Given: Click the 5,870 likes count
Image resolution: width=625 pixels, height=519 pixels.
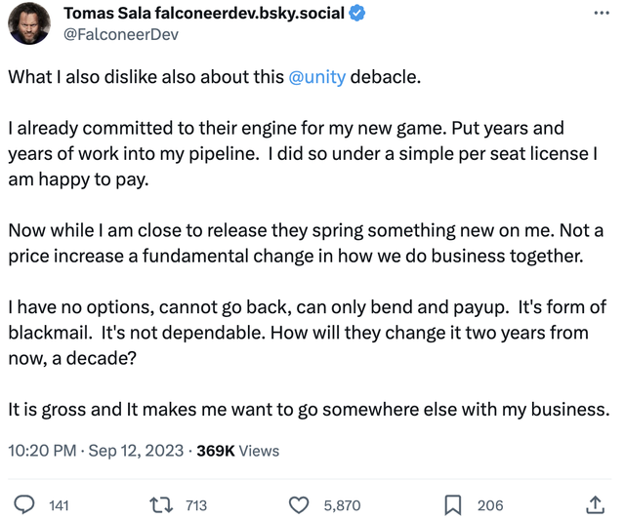Looking at the screenshot, I should (x=342, y=505).
